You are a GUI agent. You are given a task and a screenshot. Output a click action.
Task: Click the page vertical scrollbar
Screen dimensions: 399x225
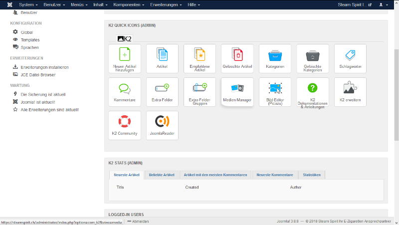tap(397, 94)
